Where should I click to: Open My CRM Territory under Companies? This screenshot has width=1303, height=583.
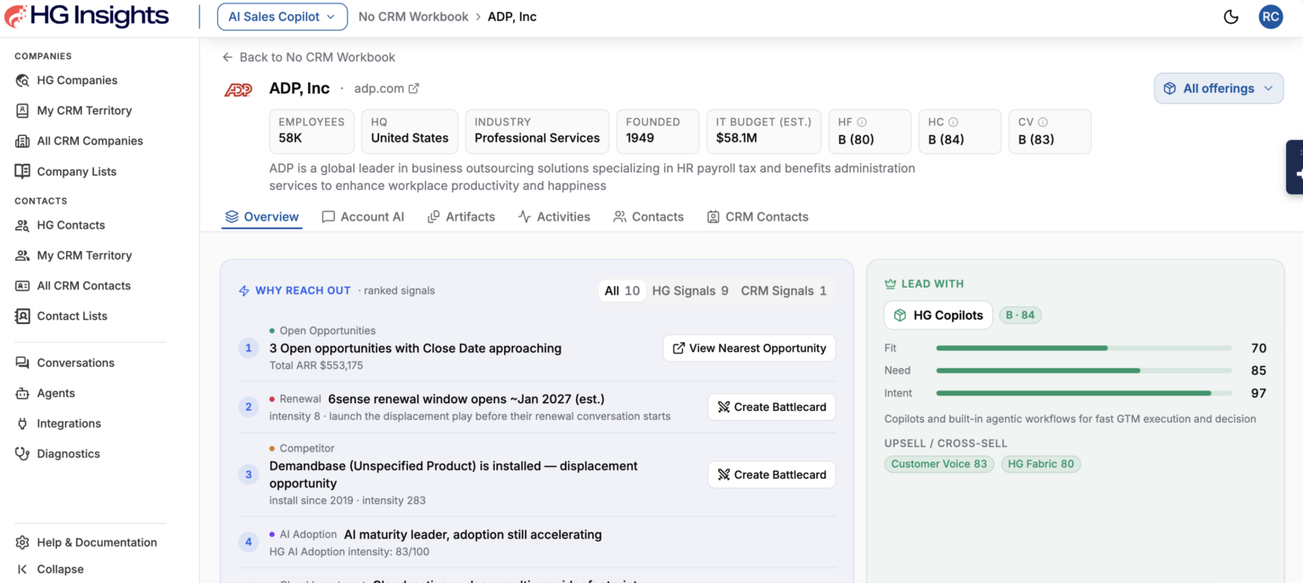(84, 110)
